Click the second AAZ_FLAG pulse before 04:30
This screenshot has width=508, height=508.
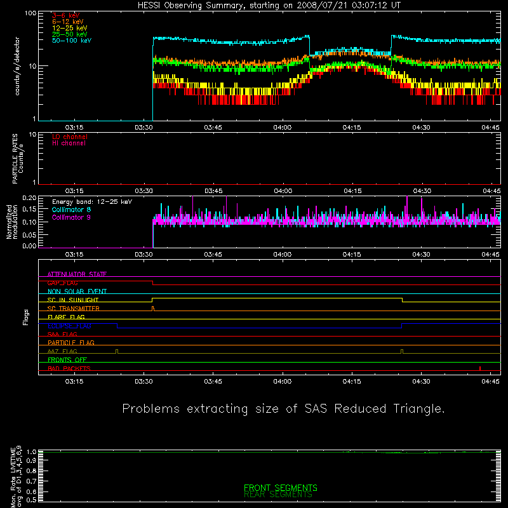pyautogui.click(x=402, y=351)
